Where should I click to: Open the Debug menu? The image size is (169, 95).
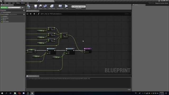tap(18, 3)
